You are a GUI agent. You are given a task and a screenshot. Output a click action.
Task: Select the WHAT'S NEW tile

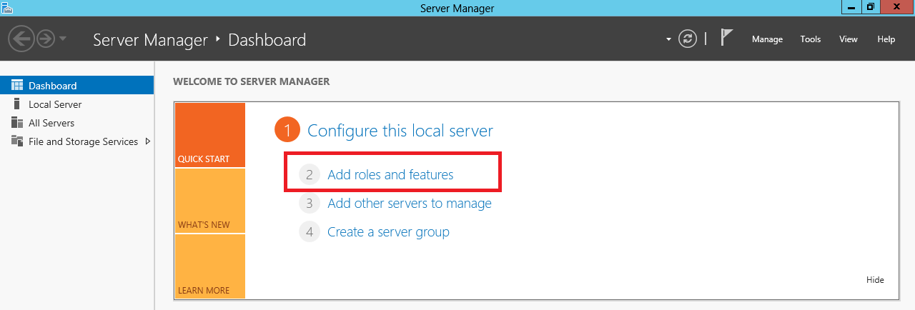[209, 201]
